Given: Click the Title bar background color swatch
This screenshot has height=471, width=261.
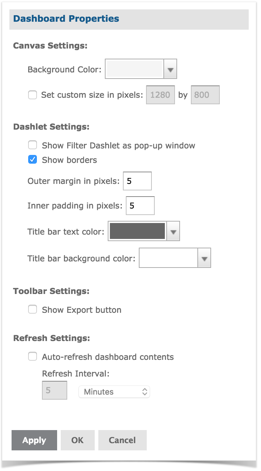Looking at the screenshot, I should pyautogui.click(x=168, y=258).
